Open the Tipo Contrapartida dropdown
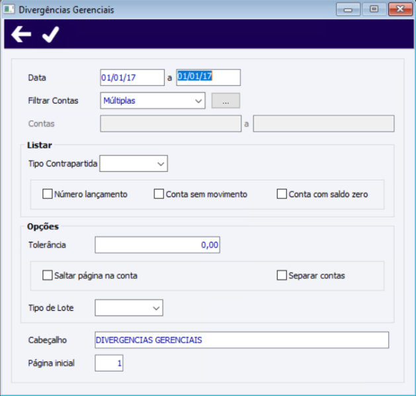 coord(134,164)
